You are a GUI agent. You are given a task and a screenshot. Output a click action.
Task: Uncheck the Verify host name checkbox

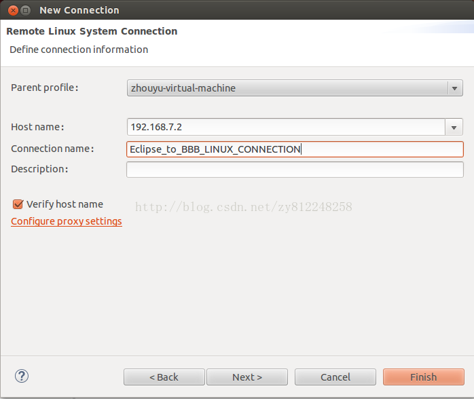(18, 204)
